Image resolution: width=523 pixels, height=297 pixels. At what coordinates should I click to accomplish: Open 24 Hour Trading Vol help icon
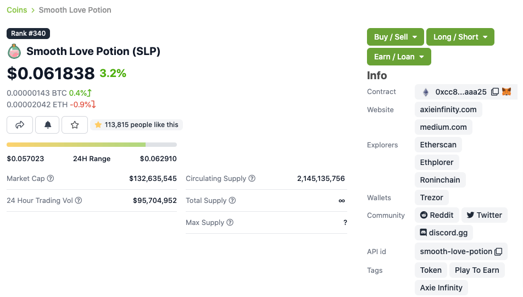79,200
